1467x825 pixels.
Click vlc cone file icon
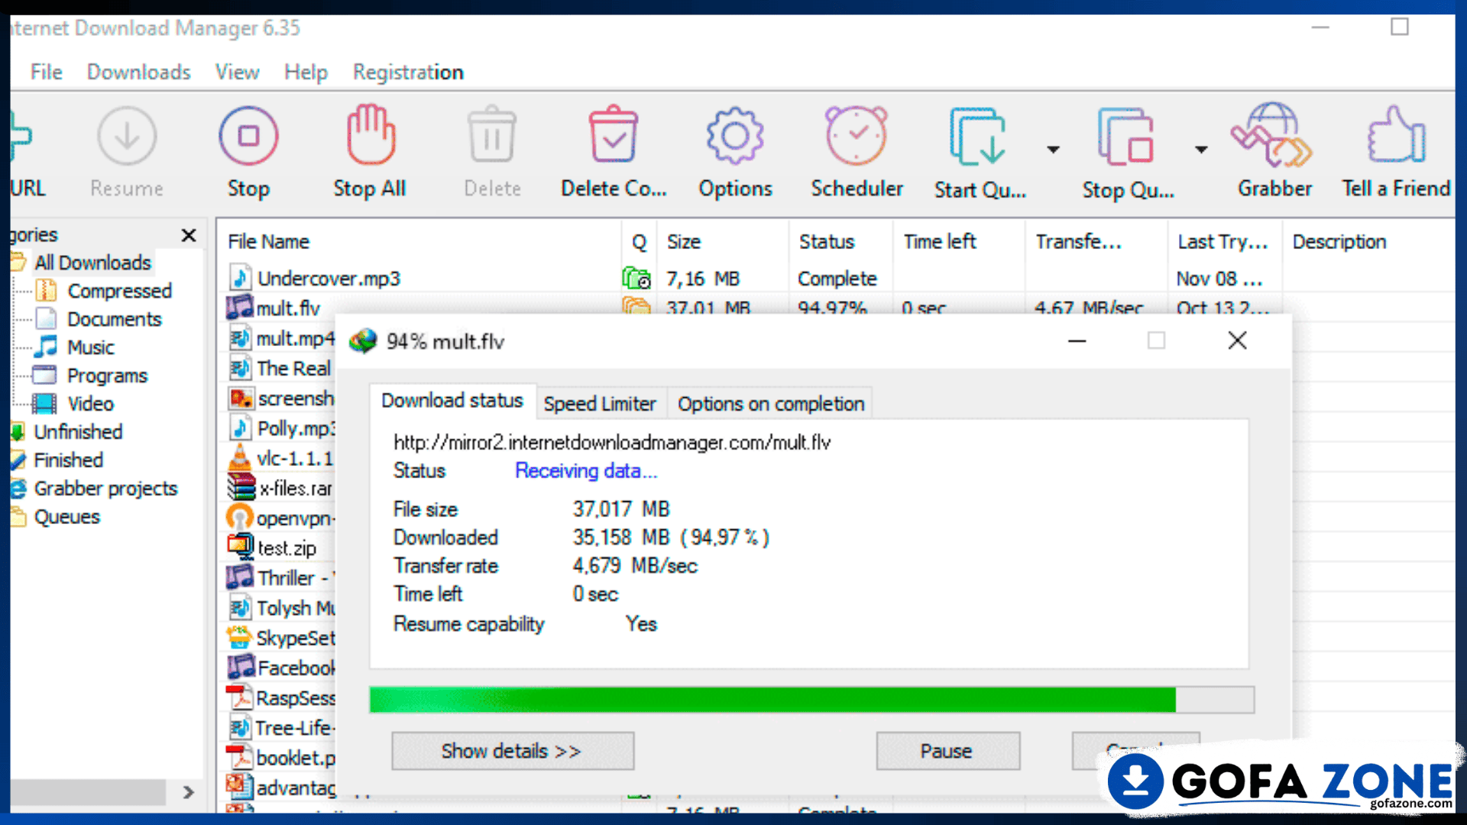tap(240, 458)
